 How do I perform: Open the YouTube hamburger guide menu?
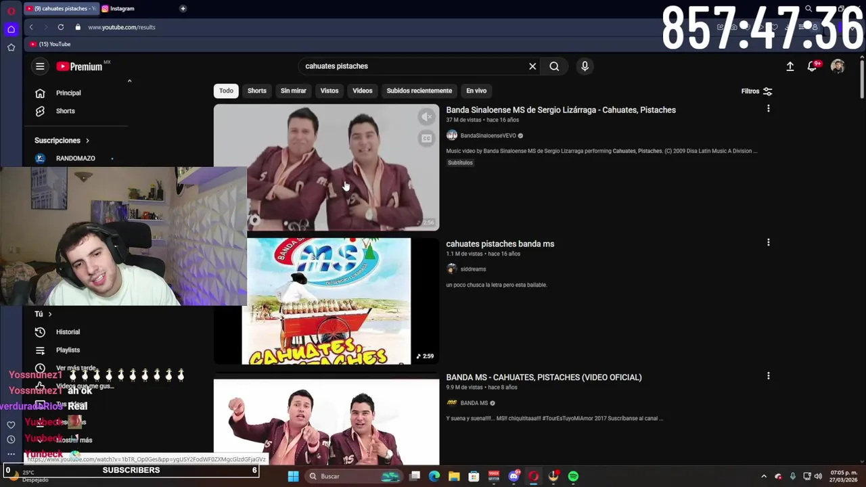pyautogui.click(x=40, y=66)
